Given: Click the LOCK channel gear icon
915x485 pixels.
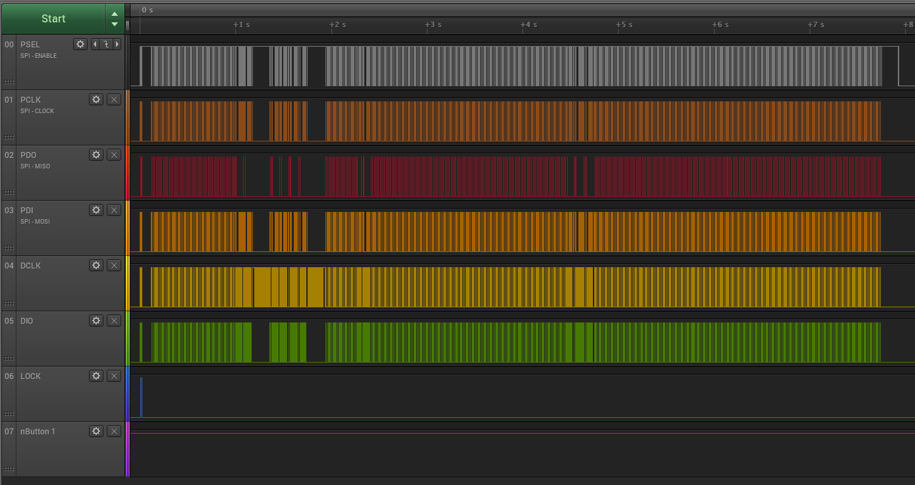Looking at the screenshot, I should point(96,376).
